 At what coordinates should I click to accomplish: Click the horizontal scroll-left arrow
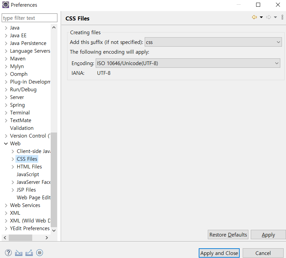[5, 238]
